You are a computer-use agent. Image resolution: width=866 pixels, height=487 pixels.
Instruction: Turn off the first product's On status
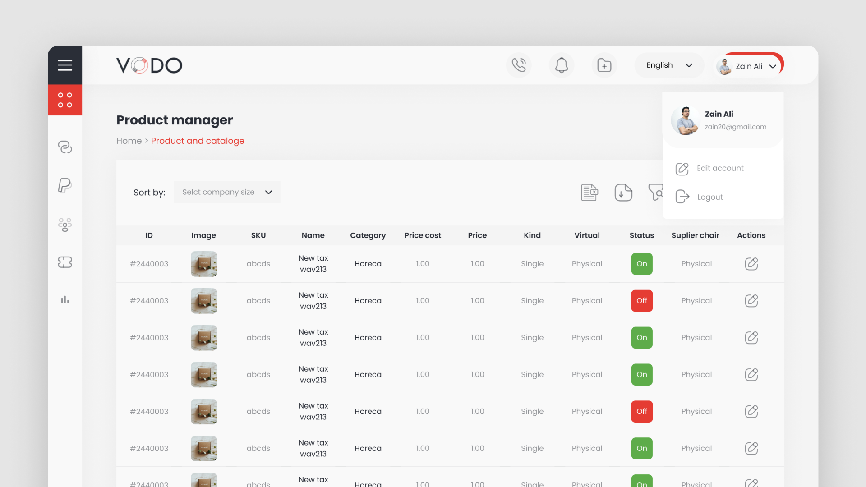[x=641, y=264]
